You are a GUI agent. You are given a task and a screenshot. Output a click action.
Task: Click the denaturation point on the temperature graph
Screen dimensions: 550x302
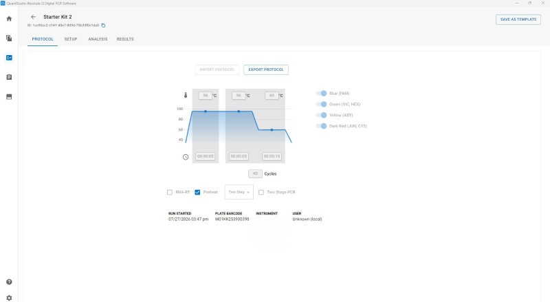(x=239, y=111)
